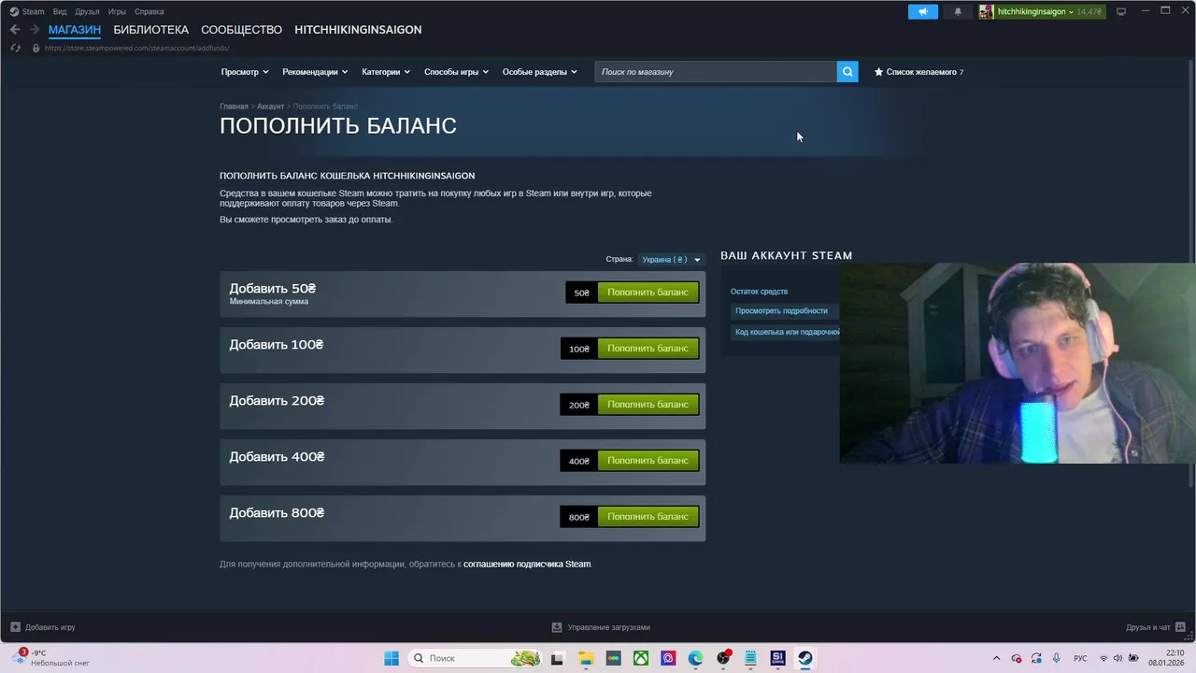
Task: Open the соглашению подписчика Steam link
Action: (527, 565)
